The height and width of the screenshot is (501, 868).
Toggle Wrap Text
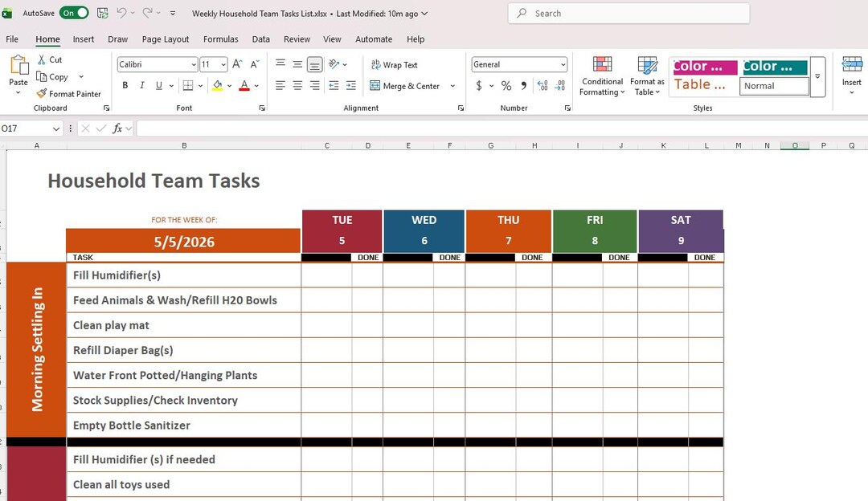[394, 65]
